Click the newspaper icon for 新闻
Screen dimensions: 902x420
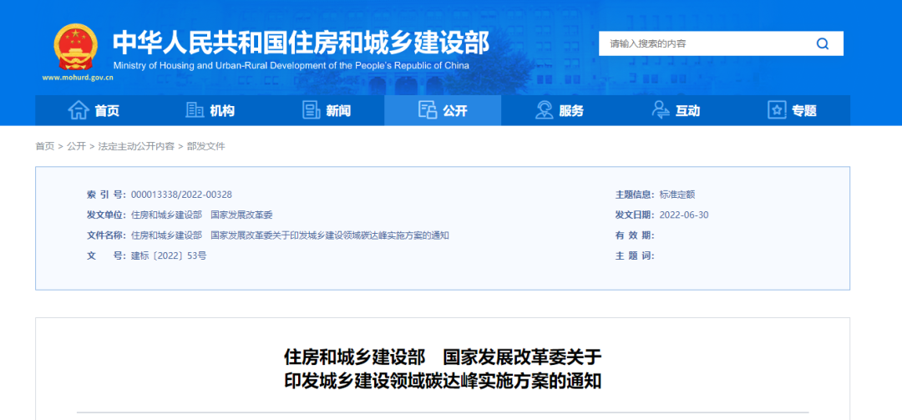point(312,110)
